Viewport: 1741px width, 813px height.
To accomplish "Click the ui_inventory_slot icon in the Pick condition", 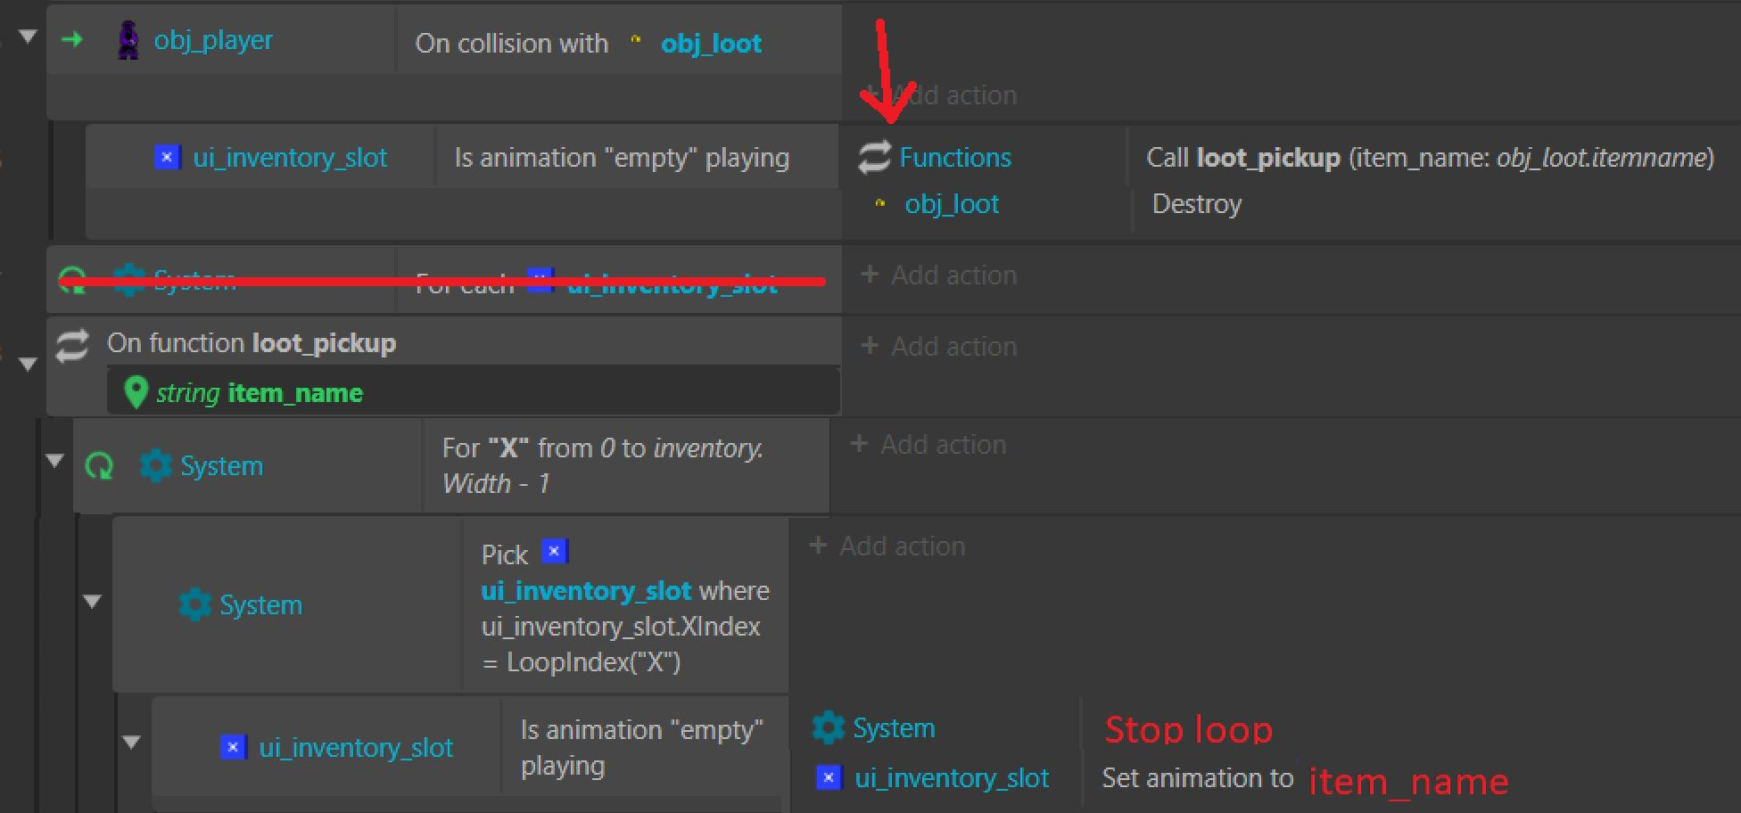I will (x=555, y=552).
